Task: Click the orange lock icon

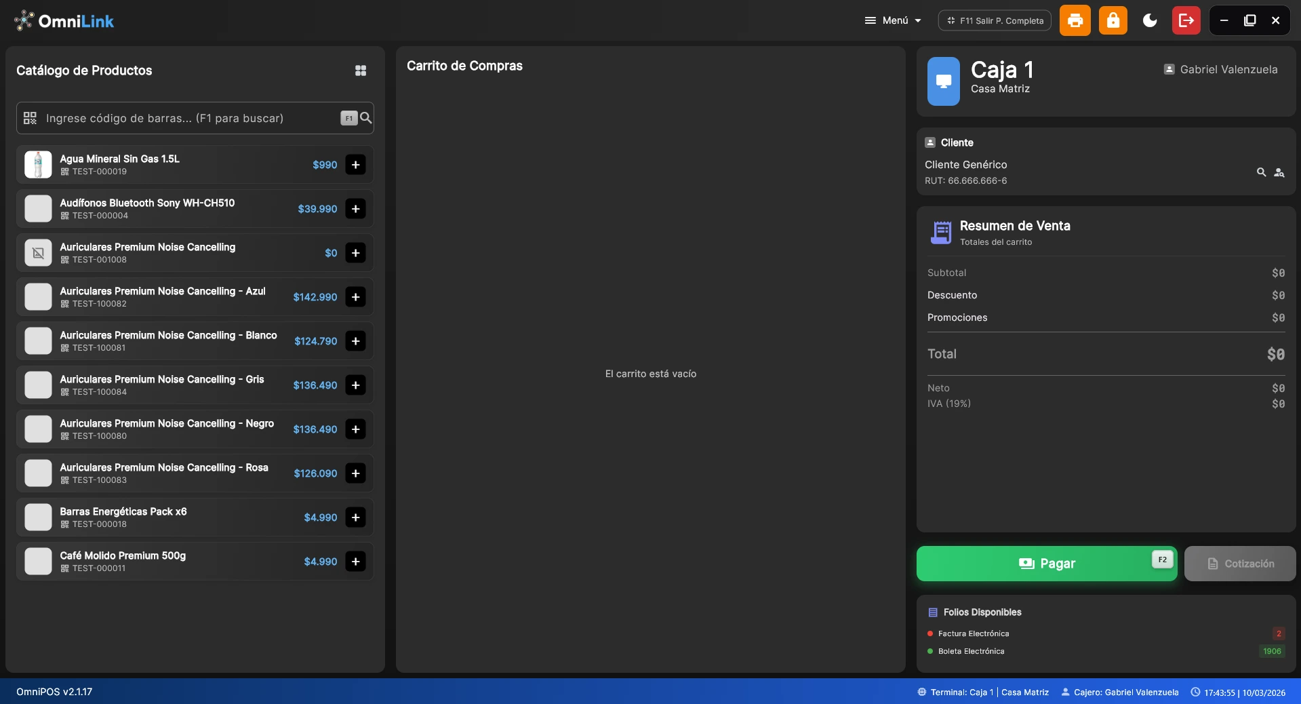Action: [x=1113, y=20]
